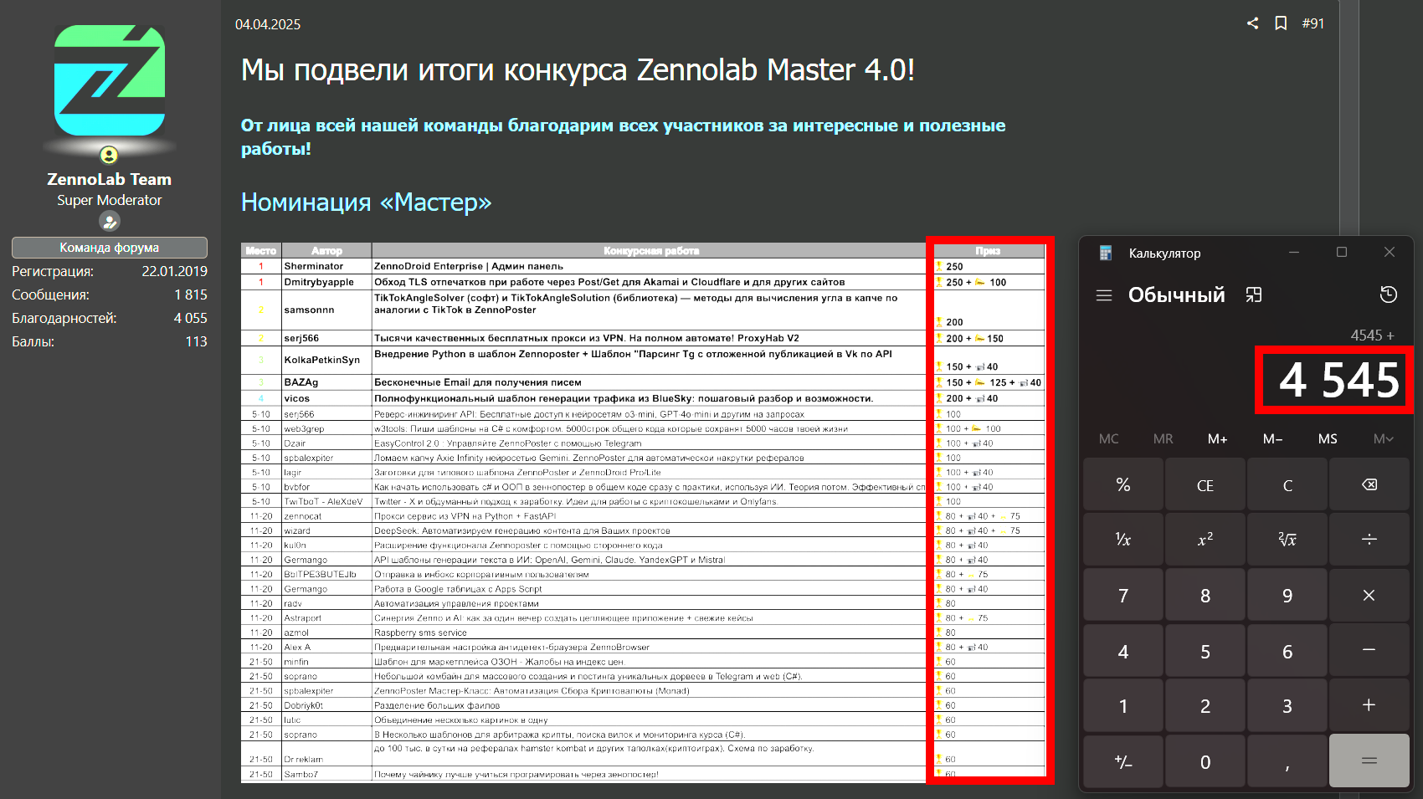Minimize the Calculator window
The width and height of the screenshot is (1423, 799).
click(x=1294, y=252)
